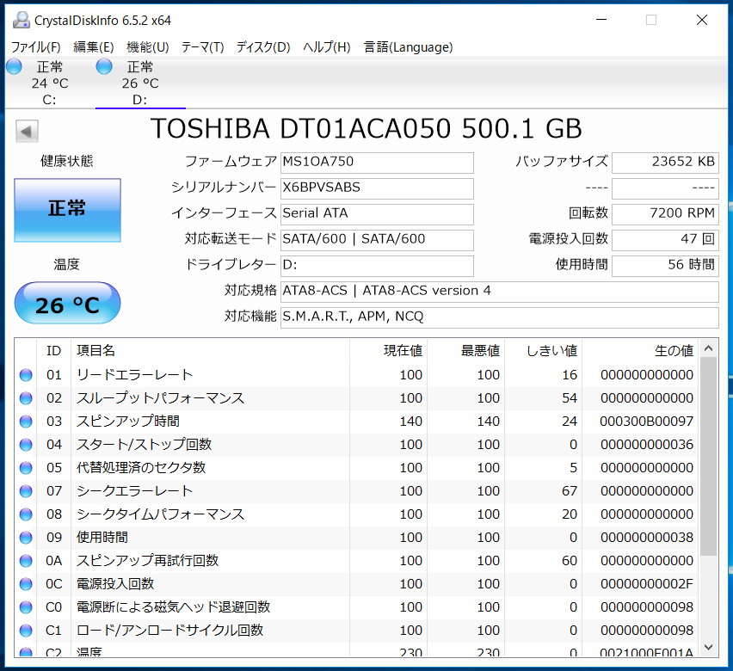Click status icon for row 08 シークタイムパフォーマンス
The image size is (733, 671).
tap(26, 514)
